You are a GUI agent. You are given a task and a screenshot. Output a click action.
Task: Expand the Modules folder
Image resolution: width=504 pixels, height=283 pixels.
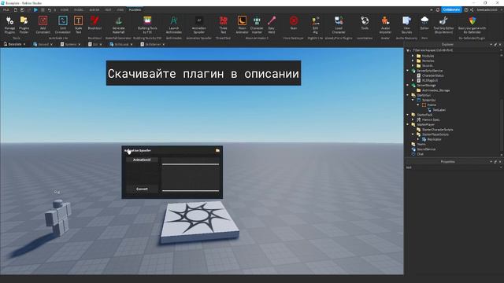pyautogui.click(x=413, y=56)
